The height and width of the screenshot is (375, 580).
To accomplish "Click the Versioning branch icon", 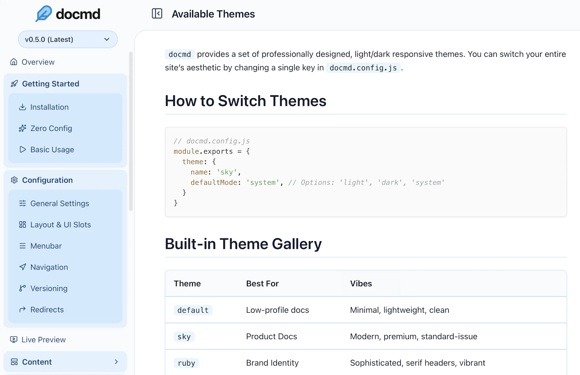I will [22, 288].
